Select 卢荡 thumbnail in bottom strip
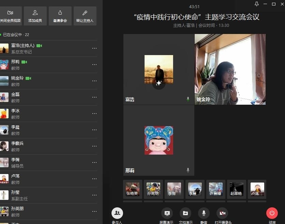Screen dimensions: 285x224 point(257,189)
